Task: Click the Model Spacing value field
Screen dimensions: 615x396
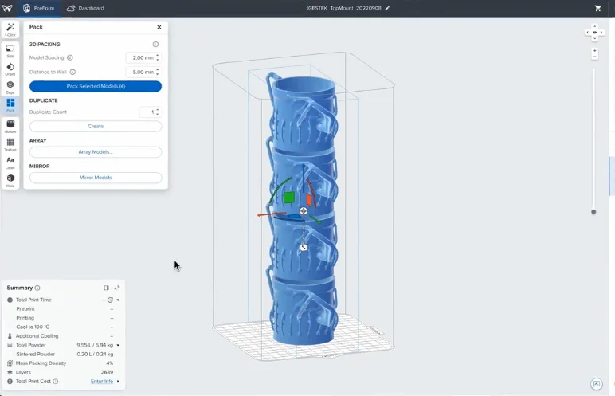Action: [x=143, y=57]
